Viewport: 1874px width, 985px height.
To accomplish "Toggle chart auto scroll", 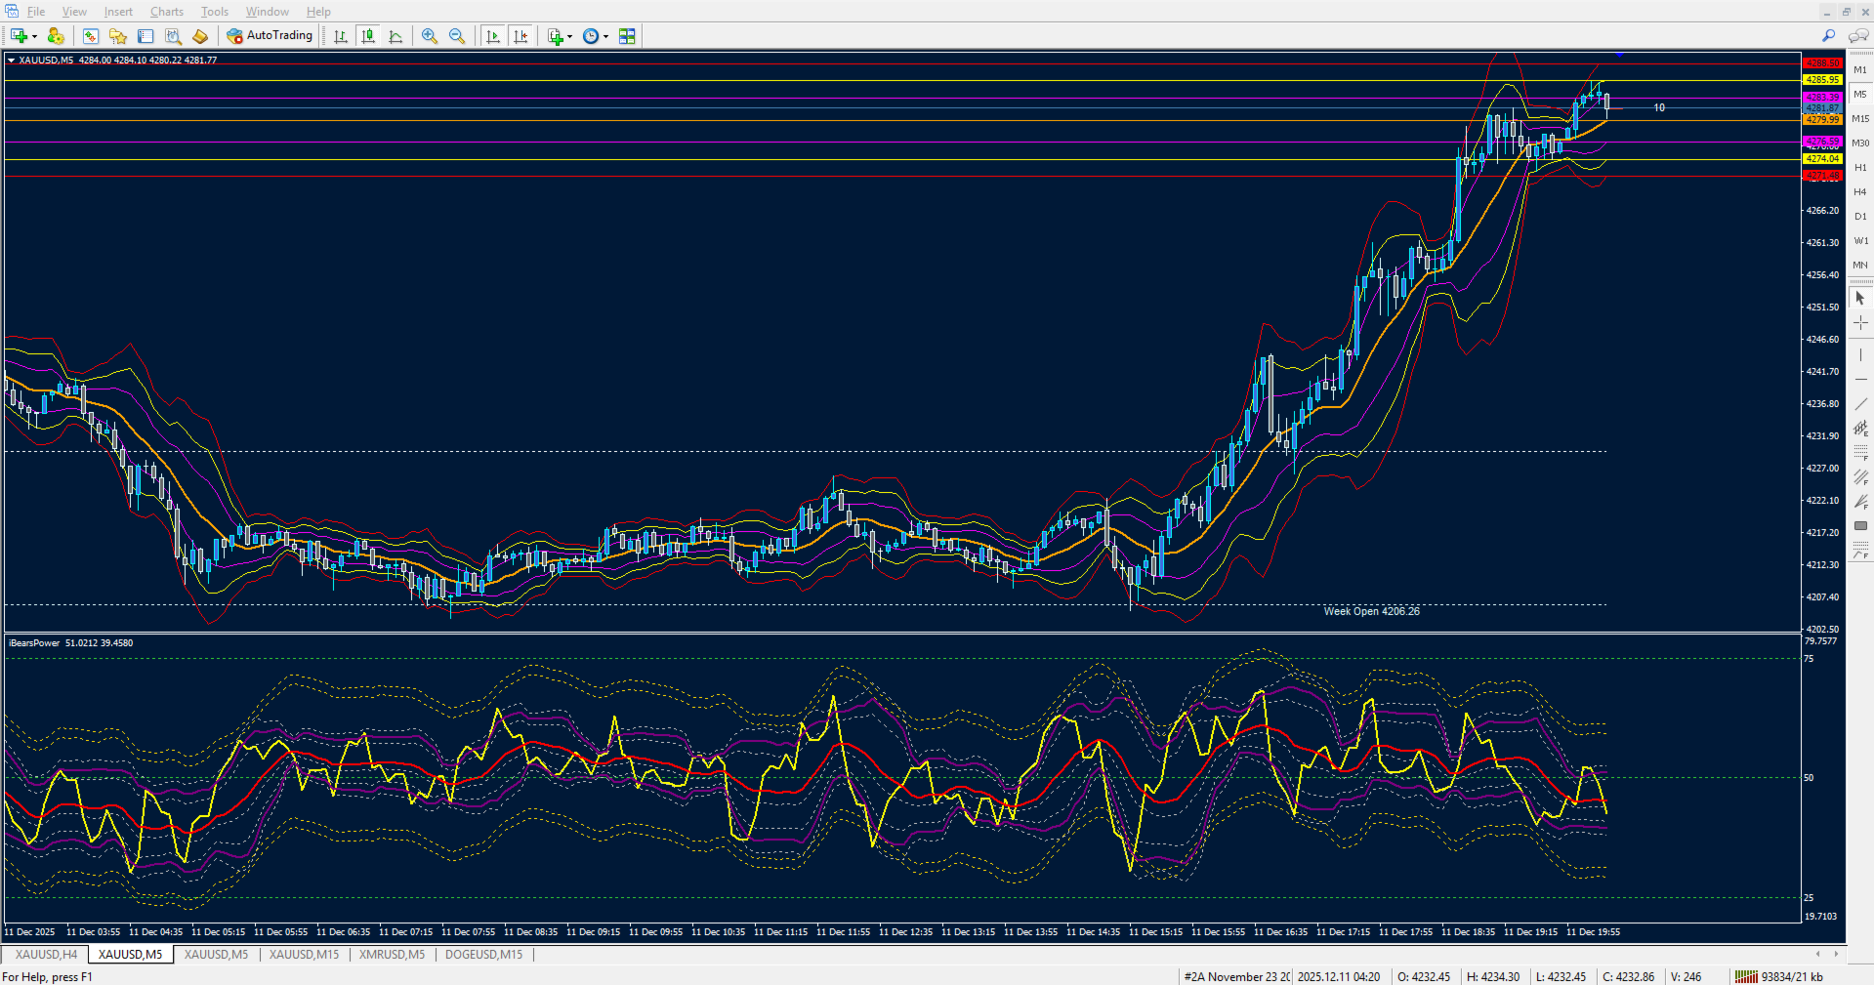I will click(x=493, y=36).
